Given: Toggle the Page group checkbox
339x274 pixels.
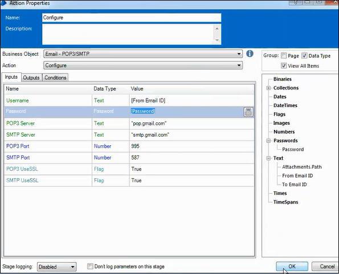Looking at the screenshot, I should 284,55.
